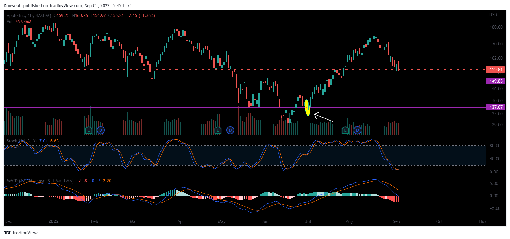Click the MACD signal value 2.20
510x239 pixels.
pos(107,181)
